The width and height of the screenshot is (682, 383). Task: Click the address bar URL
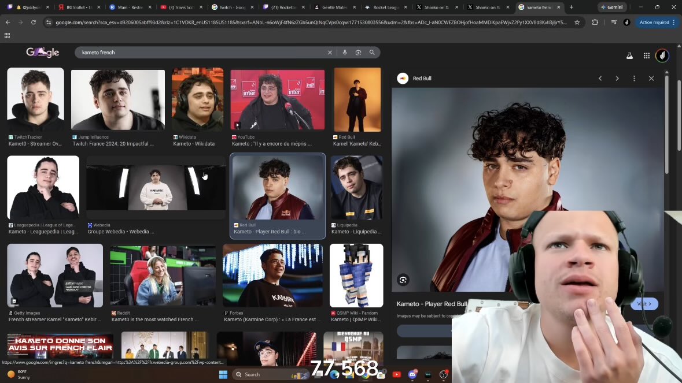pos(311,22)
